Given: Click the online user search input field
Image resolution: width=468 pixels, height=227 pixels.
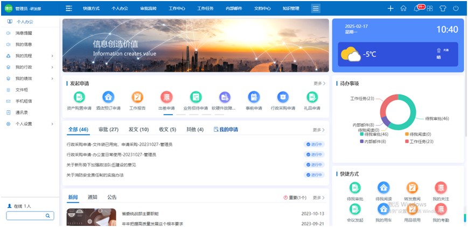Looking at the screenshot, I should pyautogui.click(x=26, y=216).
